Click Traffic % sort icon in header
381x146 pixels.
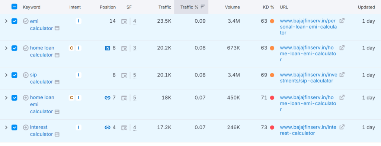(x=203, y=7)
